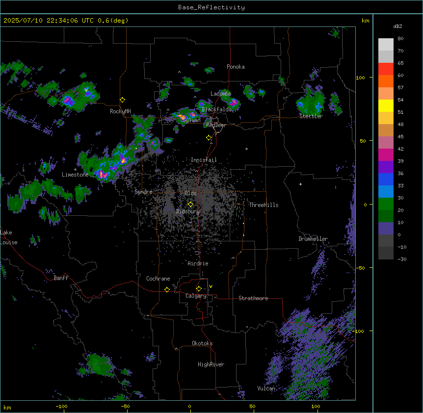Click the yellow diamond marker south of RedDeer

209,138
